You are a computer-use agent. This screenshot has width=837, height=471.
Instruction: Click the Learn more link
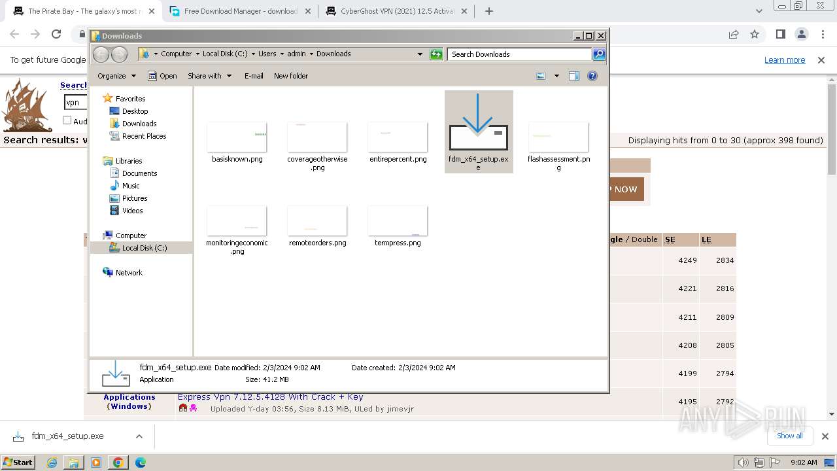[785, 60]
